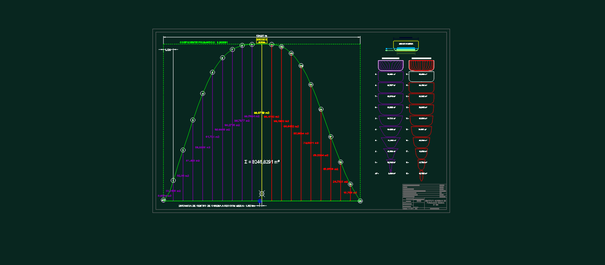Image resolution: width=605 pixels, height=265 pixels.
Task: Select station marker 1 on the curve
Action: (173, 180)
